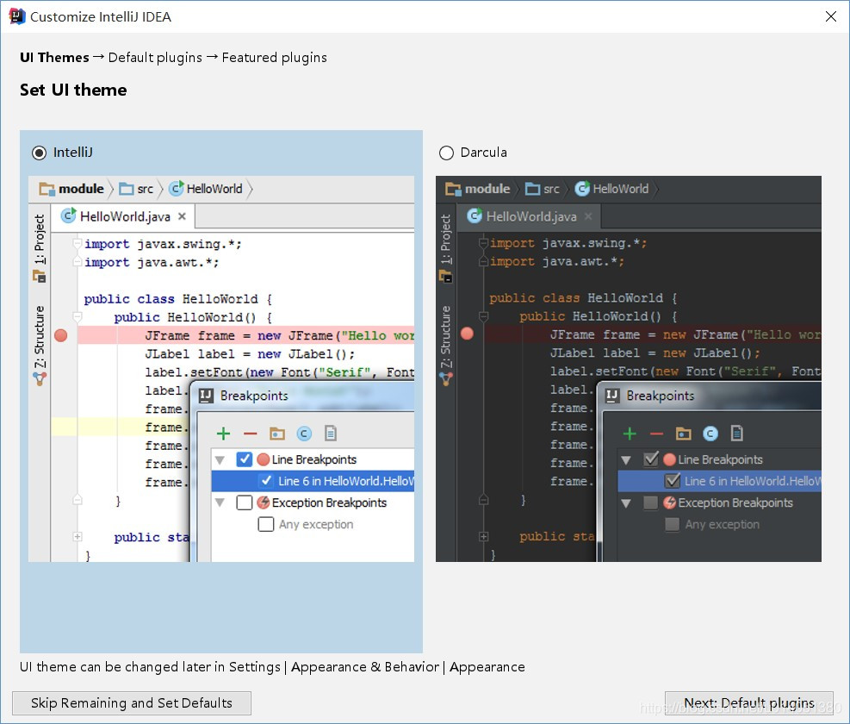
Task: Close the Customize IntelliJ IDEA dialog
Action: click(830, 16)
